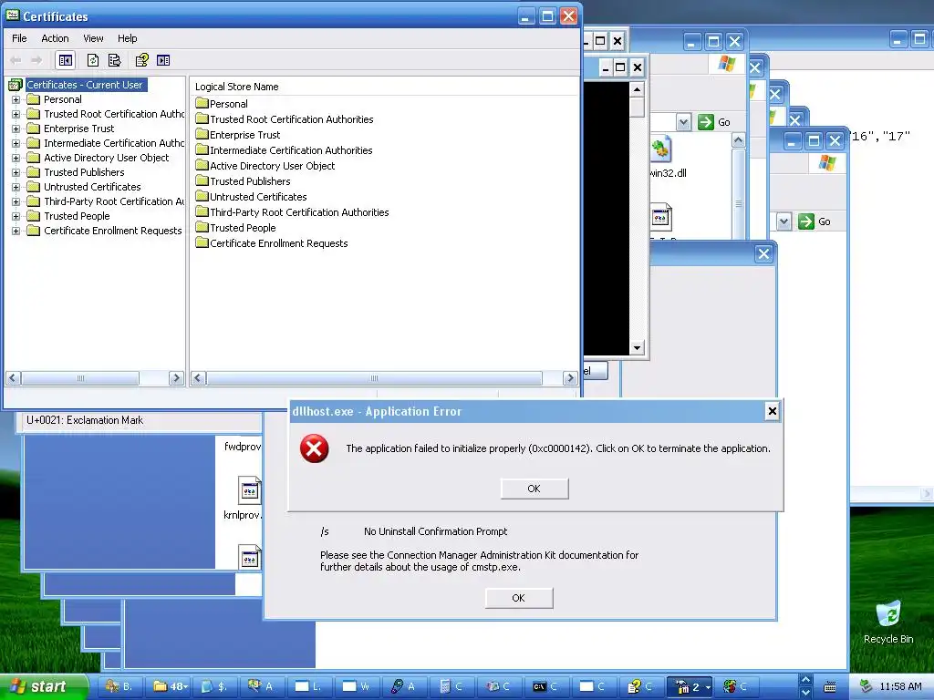
Task: Open the Action menu
Action: [x=55, y=38]
